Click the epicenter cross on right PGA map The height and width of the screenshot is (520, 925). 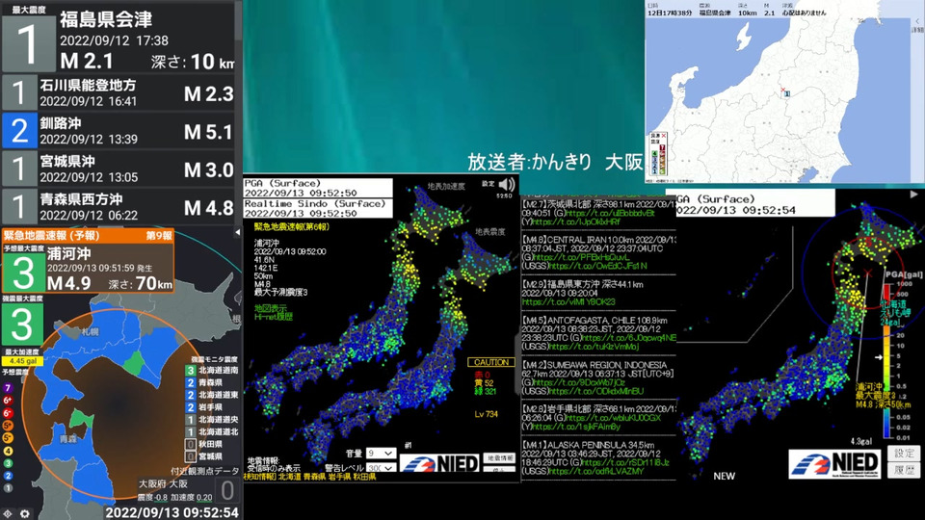coord(867,273)
